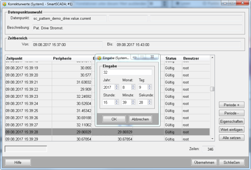Click the Eingabe dialog title icon

coord(99,58)
